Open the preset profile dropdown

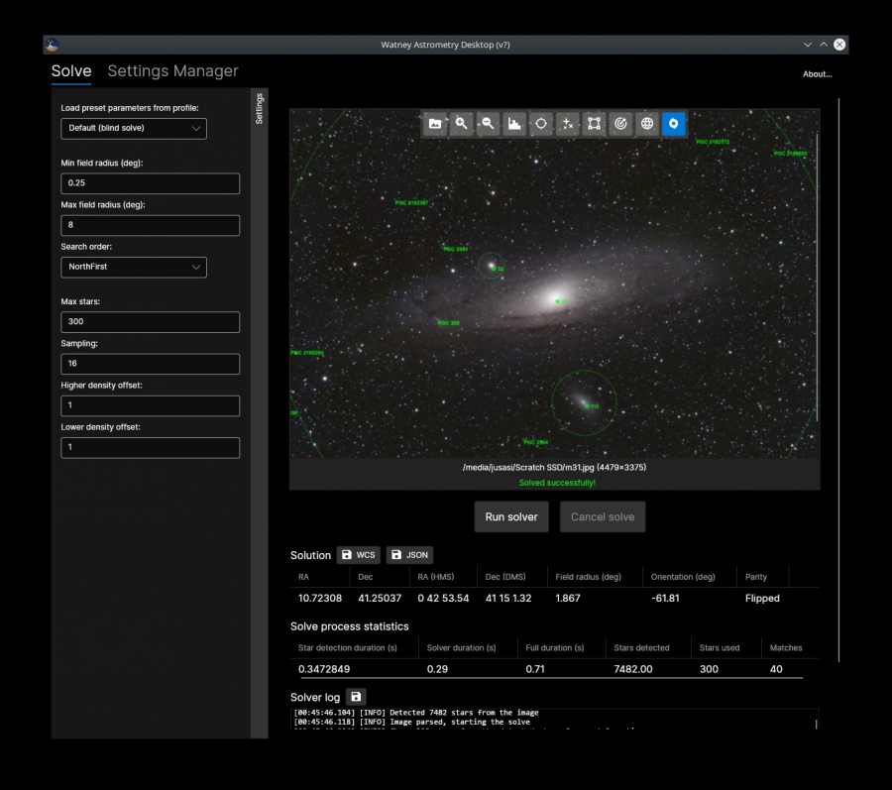(x=133, y=128)
